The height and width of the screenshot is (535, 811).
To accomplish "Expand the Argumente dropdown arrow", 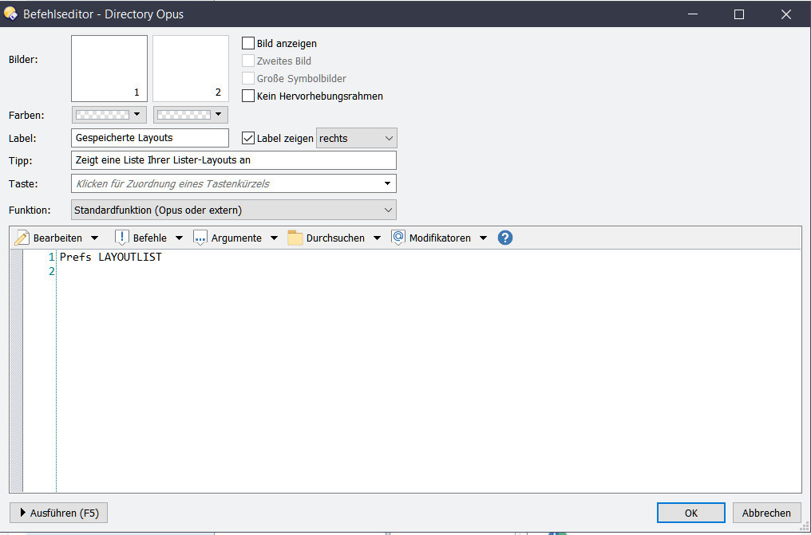I will click(x=274, y=238).
